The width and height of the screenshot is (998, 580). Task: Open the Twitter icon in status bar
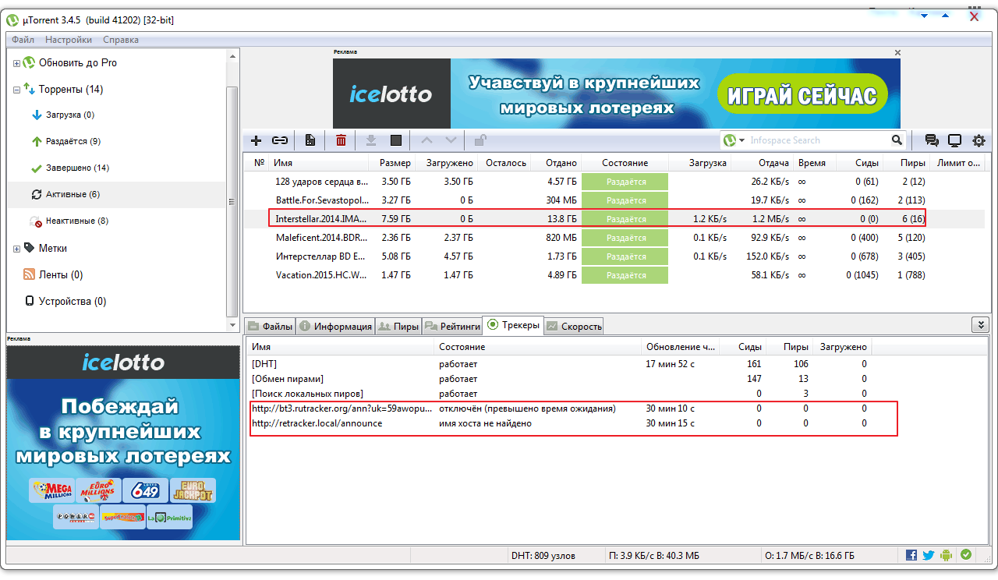[x=929, y=555]
